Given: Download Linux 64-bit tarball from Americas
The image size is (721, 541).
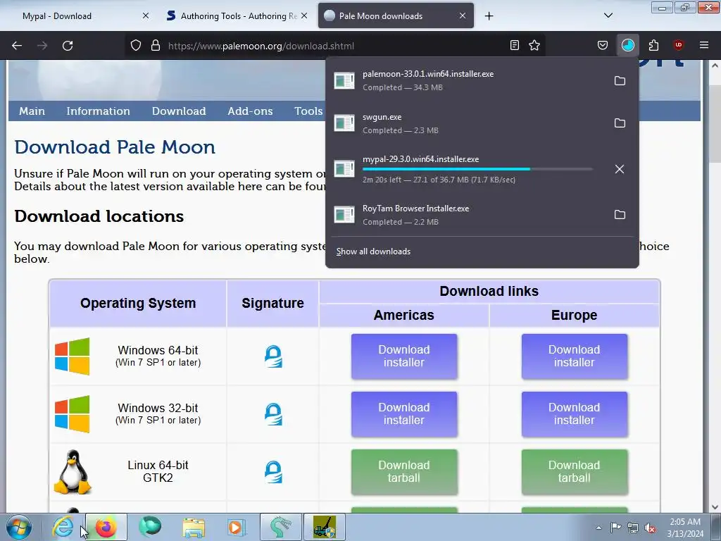Looking at the screenshot, I should (404, 472).
